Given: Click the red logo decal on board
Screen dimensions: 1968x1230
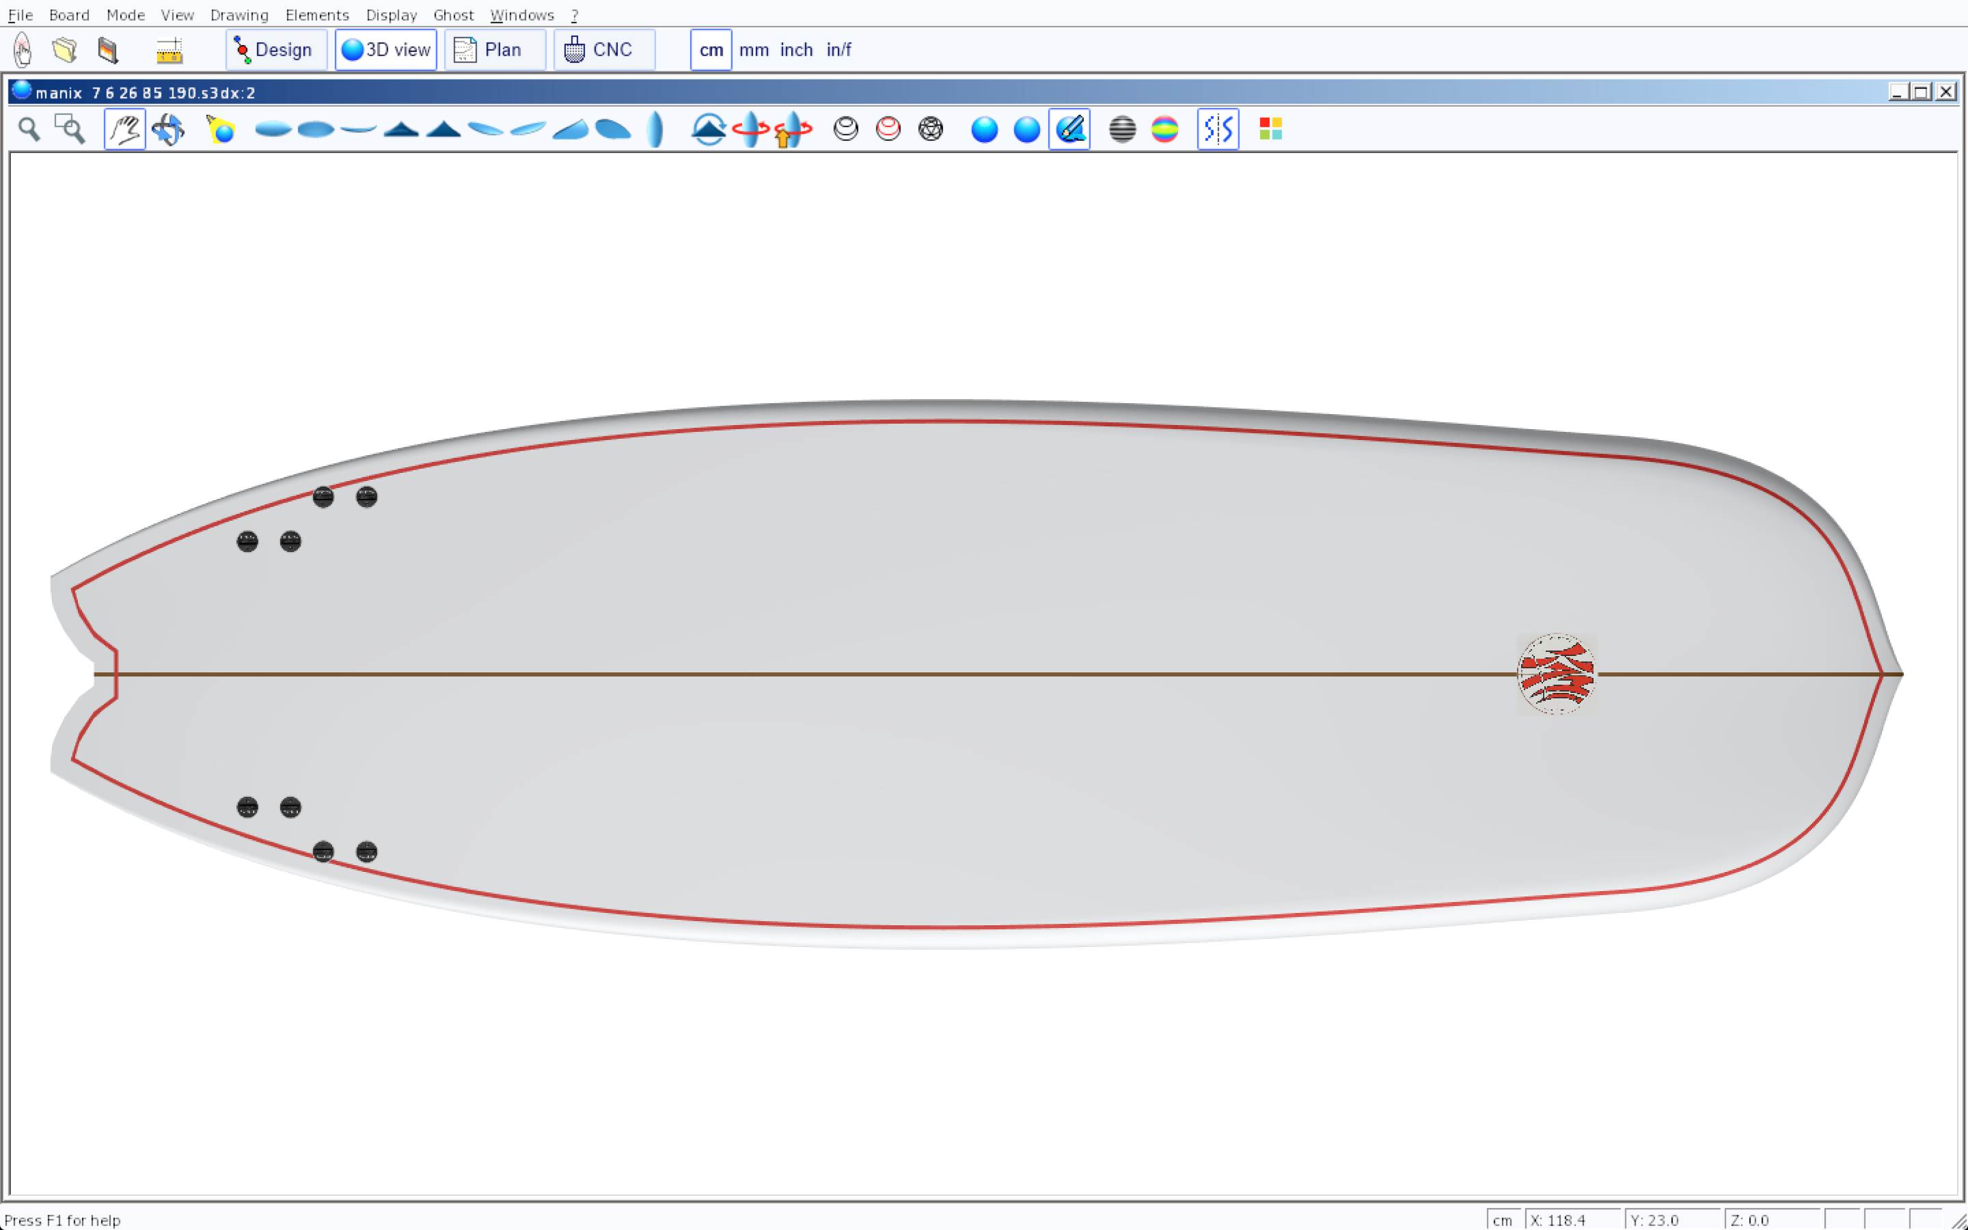Looking at the screenshot, I should [1556, 674].
